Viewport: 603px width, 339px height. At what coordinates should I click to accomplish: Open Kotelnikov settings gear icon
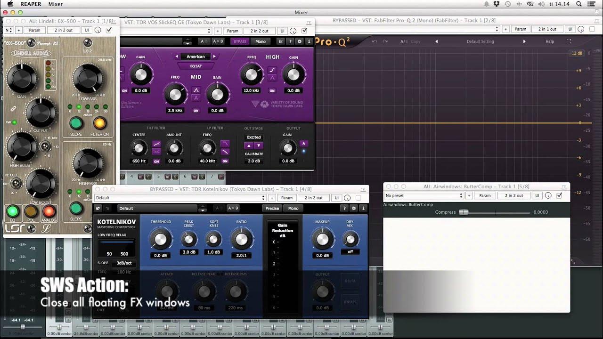click(x=354, y=208)
